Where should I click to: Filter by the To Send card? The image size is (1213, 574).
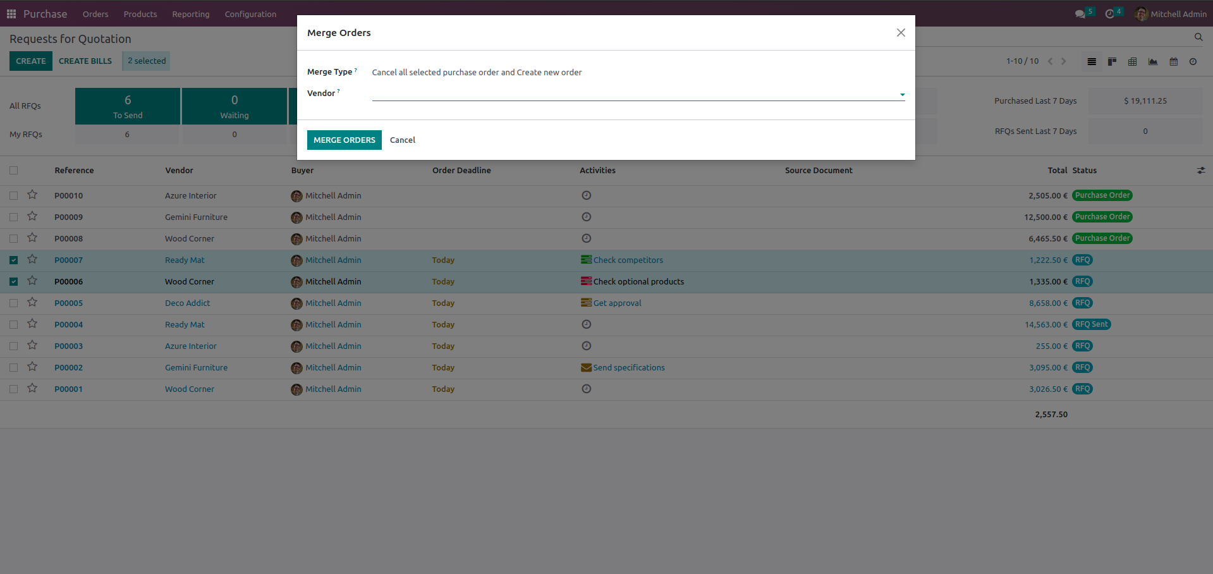click(x=128, y=106)
